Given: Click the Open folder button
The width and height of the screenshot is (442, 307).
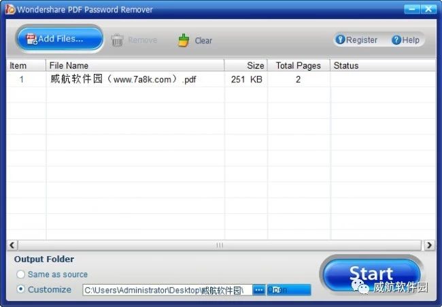Looking at the screenshot, I should click(289, 290).
